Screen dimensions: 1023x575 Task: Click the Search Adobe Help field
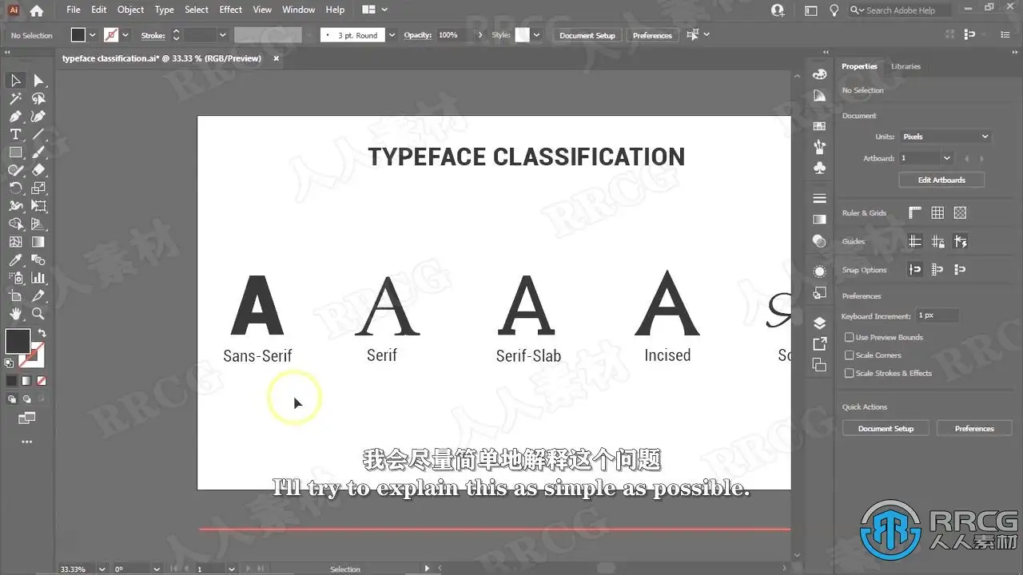[901, 10]
